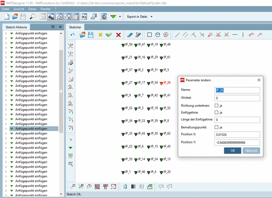Open the 'Export in Datei' dropdown arrow
The width and height of the screenshot is (272, 198).
pyautogui.click(x=151, y=17)
